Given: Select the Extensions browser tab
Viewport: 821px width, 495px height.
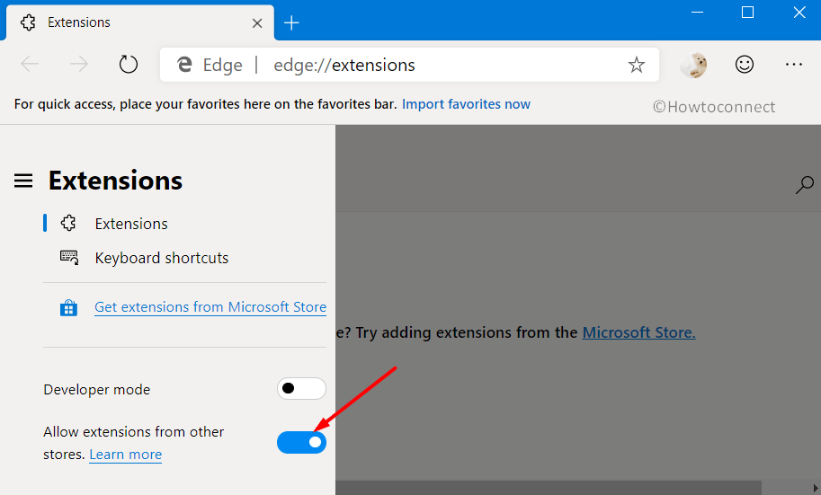Looking at the screenshot, I should [139, 22].
